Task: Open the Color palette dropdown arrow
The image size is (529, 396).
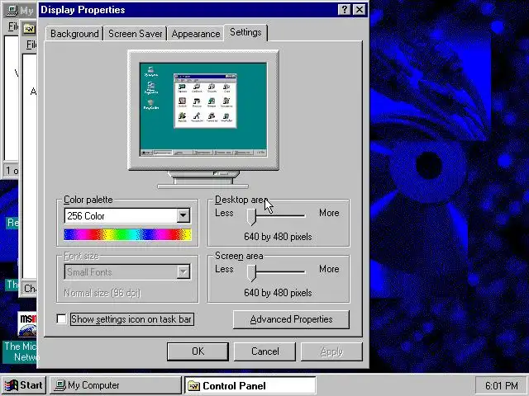Action: coord(183,215)
